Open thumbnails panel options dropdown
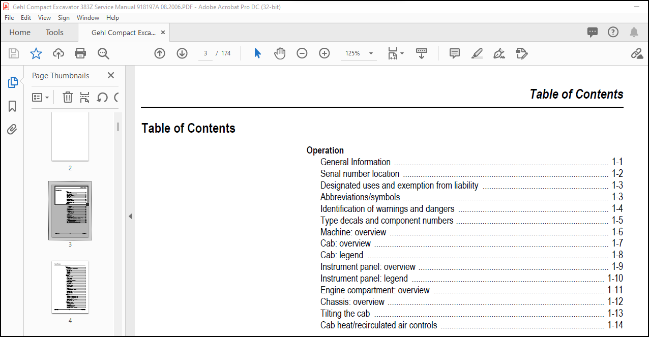This screenshot has width=649, height=337. pyautogui.click(x=41, y=97)
